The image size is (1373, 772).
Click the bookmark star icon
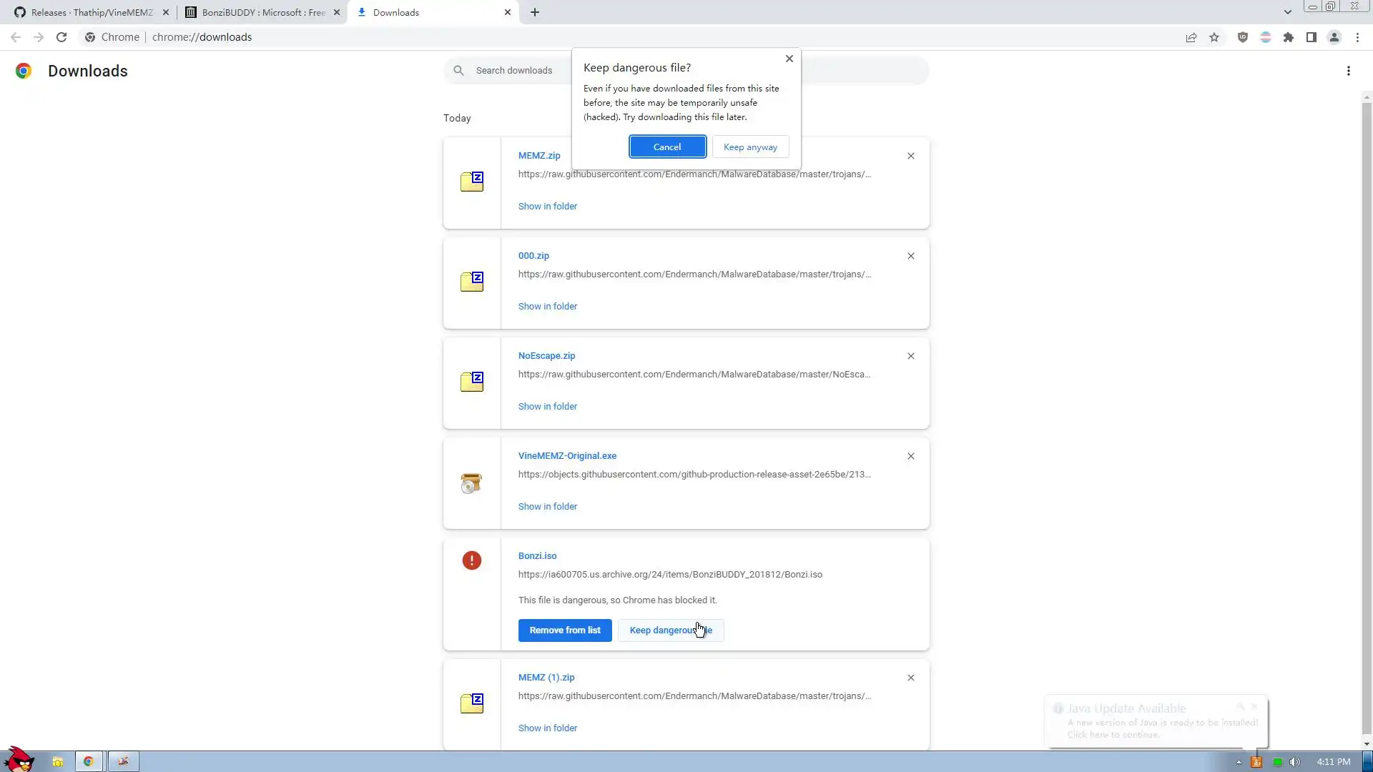(x=1214, y=37)
